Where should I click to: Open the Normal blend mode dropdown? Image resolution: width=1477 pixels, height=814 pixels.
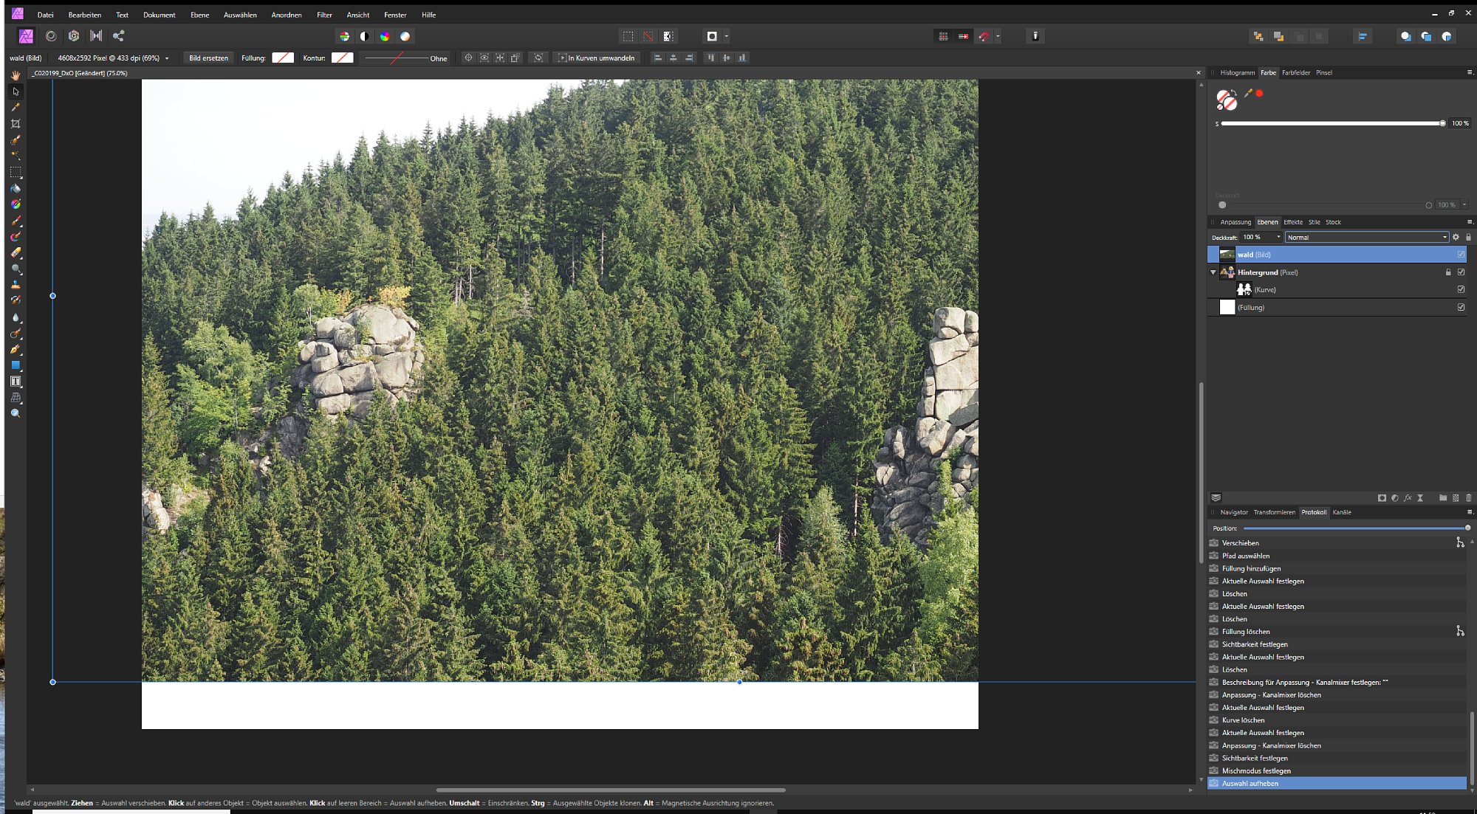click(x=1366, y=238)
